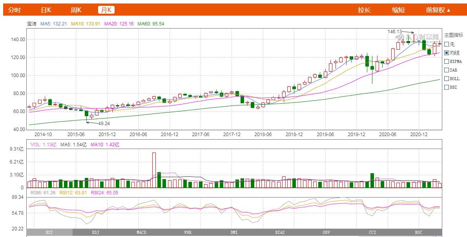
Task: Check the BOLL indicator box
Action: tap(447, 79)
